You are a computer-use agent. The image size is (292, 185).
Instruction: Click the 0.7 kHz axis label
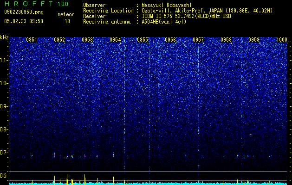(x=4, y=153)
